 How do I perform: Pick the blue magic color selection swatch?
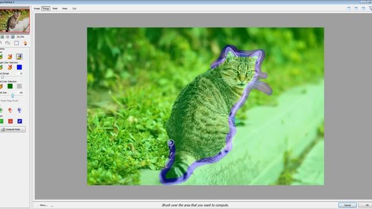[x=19, y=67]
